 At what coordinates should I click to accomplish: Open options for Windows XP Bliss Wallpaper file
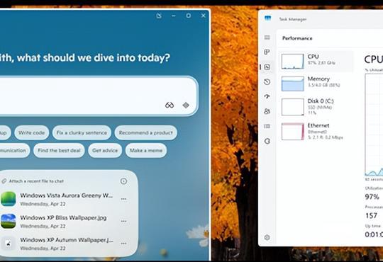point(124,221)
